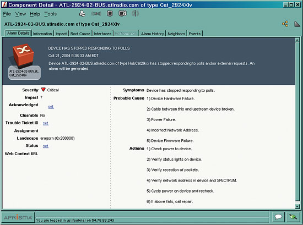This screenshot has width=303, height=225.
Task: Open the Root Cause tab
Action: coord(80,34)
